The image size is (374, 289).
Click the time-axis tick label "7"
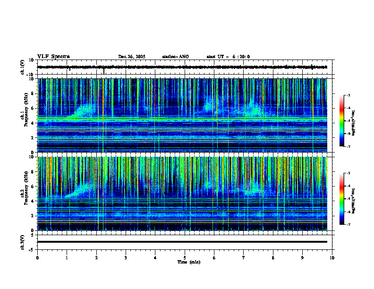pos(244,258)
